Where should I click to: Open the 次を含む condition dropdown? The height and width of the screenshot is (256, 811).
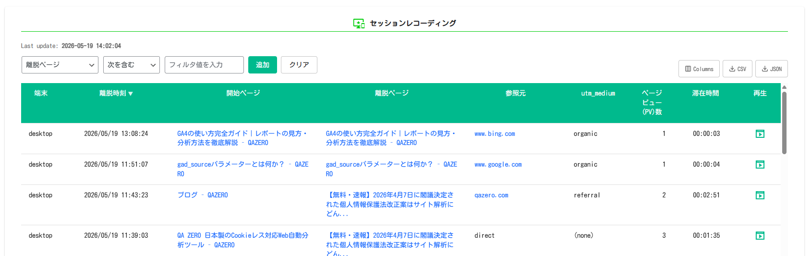click(132, 65)
